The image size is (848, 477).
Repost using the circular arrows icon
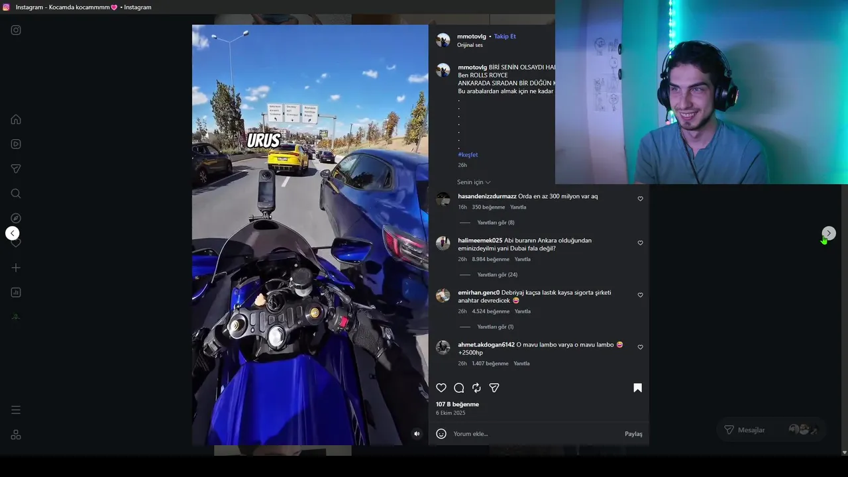(476, 388)
